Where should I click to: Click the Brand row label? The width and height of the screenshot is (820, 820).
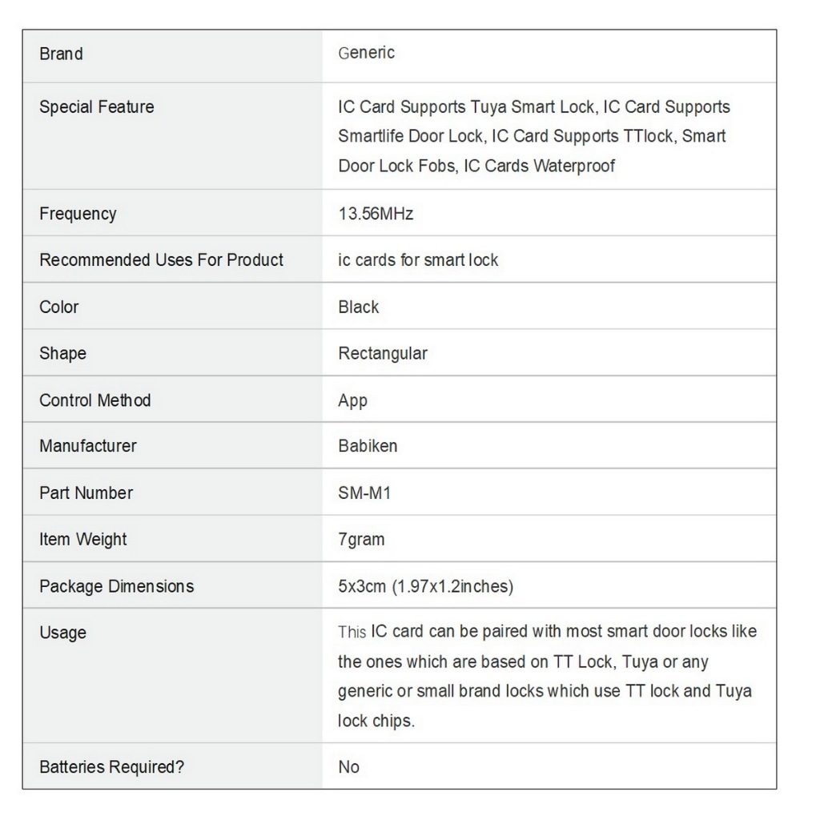(x=61, y=54)
